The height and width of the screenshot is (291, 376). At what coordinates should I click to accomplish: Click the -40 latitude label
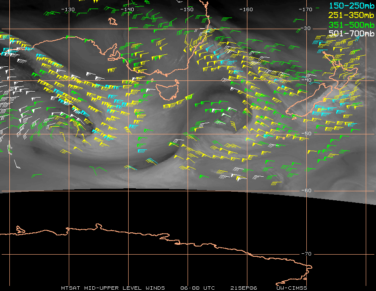point(306,80)
